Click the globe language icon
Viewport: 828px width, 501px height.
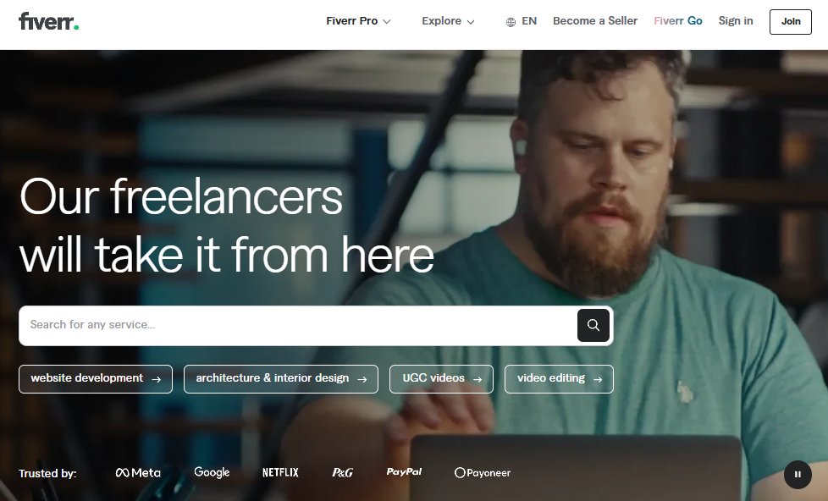pos(511,22)
